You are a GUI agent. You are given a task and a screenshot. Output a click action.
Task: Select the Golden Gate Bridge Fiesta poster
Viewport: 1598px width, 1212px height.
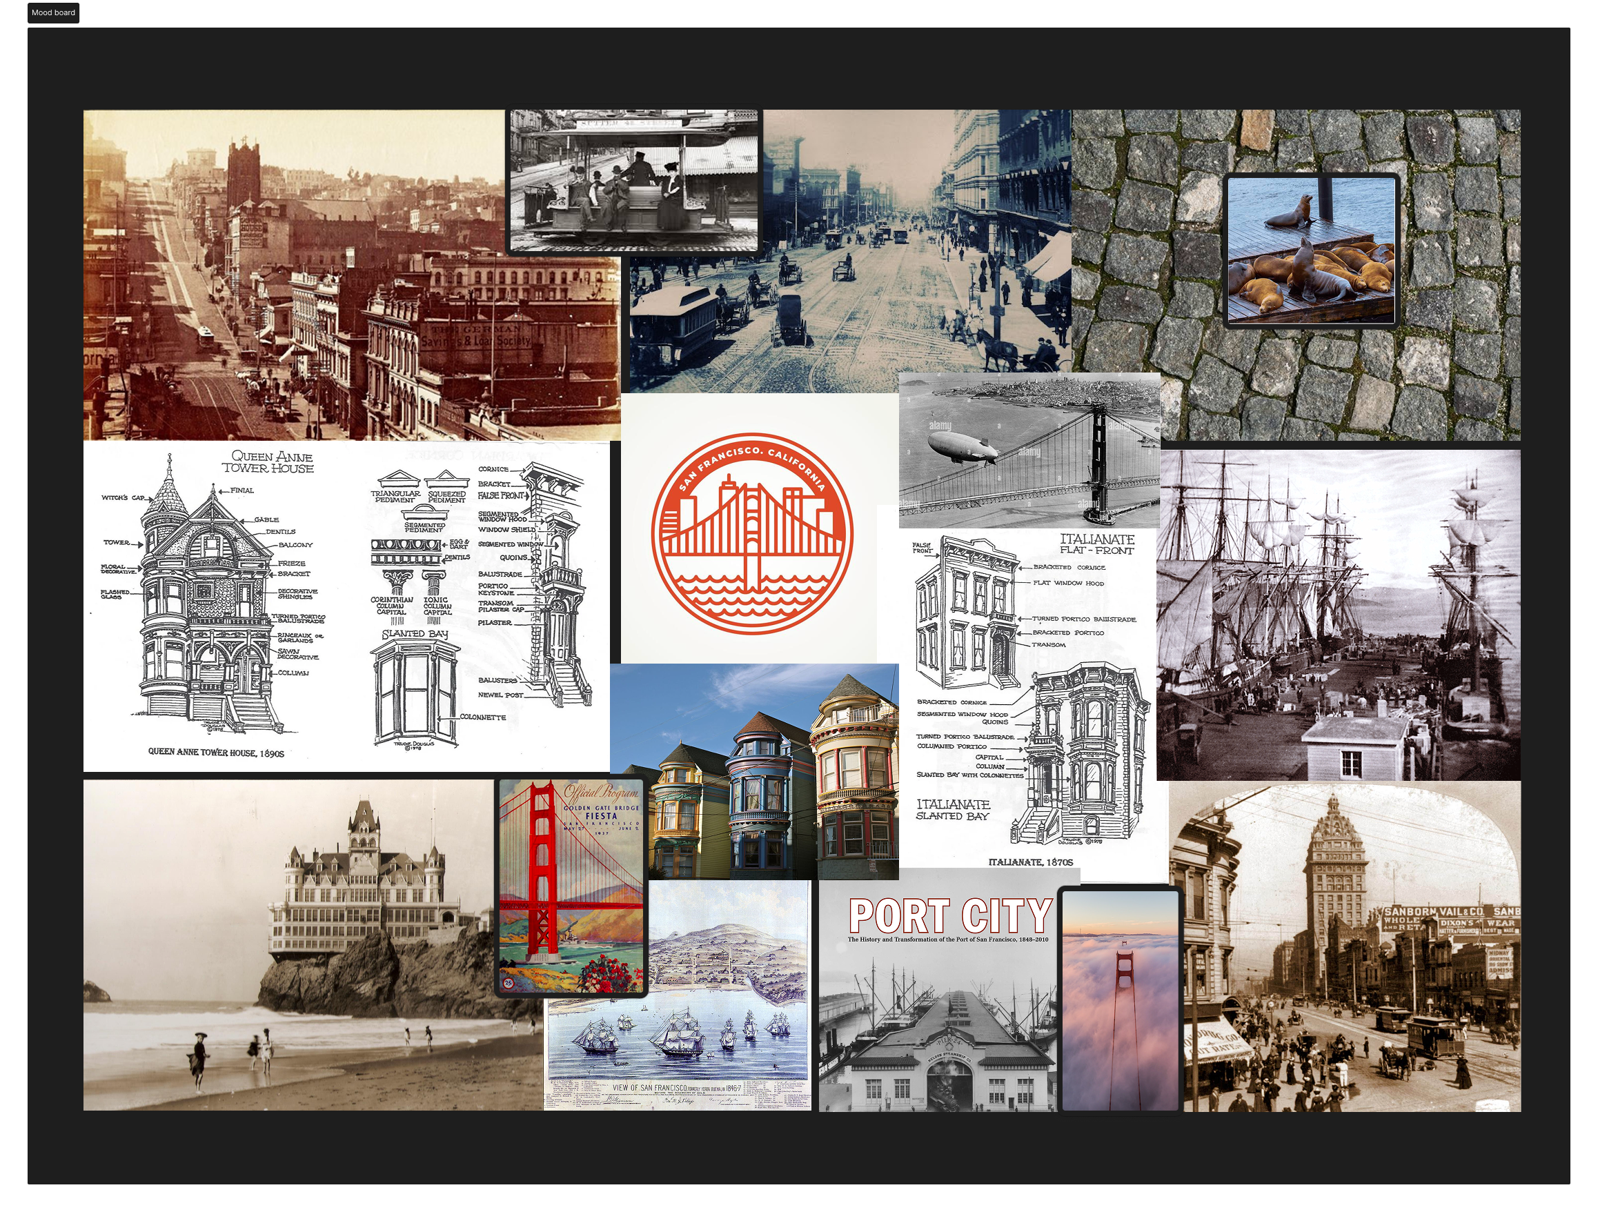(571, 886)
